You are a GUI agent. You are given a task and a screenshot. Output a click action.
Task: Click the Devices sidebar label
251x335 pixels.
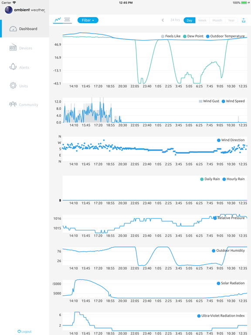click(x=26, y=48)
